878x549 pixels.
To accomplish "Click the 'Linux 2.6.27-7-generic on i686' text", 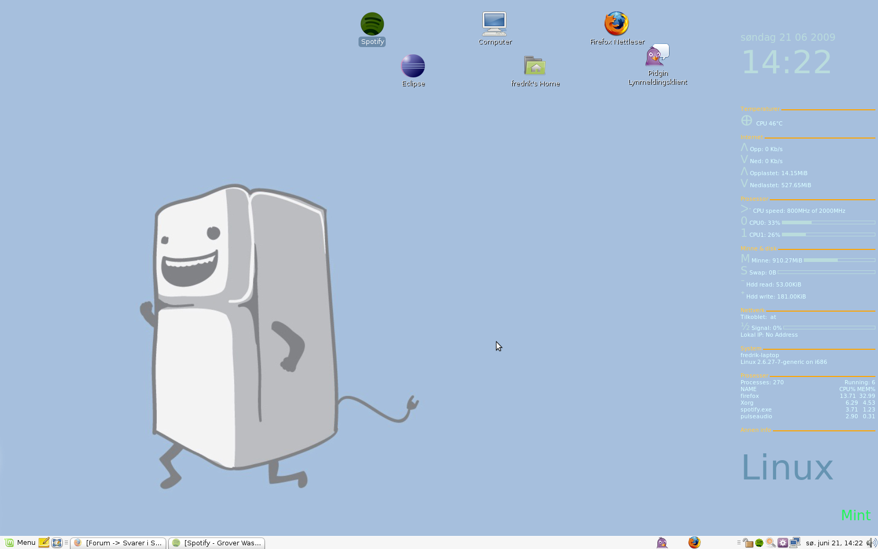I will pyautogui.click(x=783, y=362).
